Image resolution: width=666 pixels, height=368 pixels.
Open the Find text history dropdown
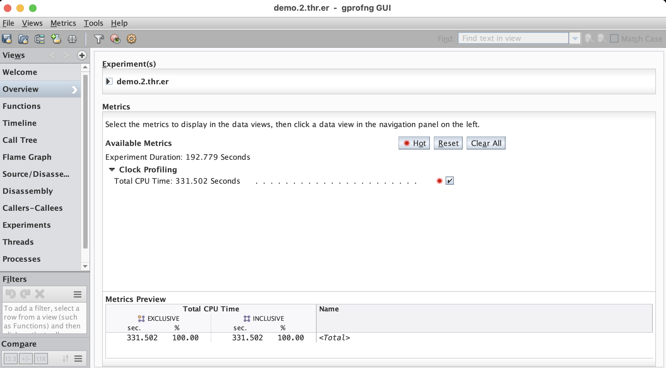tap(575, 38)
